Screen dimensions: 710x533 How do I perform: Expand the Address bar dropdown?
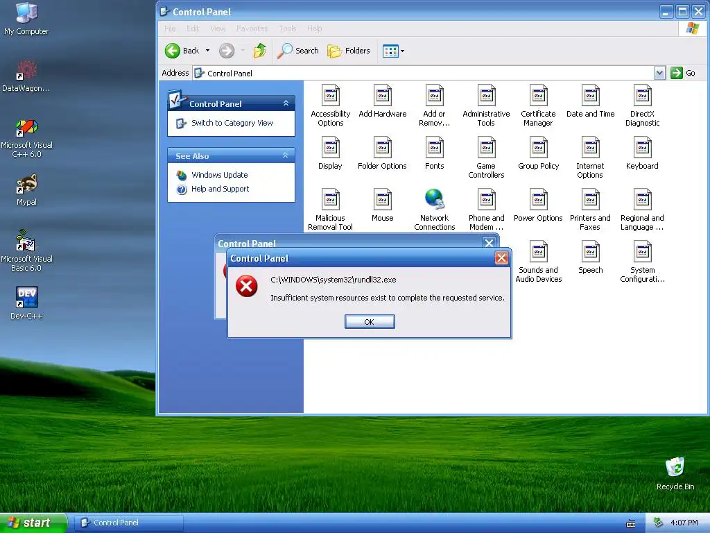click(659, 73)
